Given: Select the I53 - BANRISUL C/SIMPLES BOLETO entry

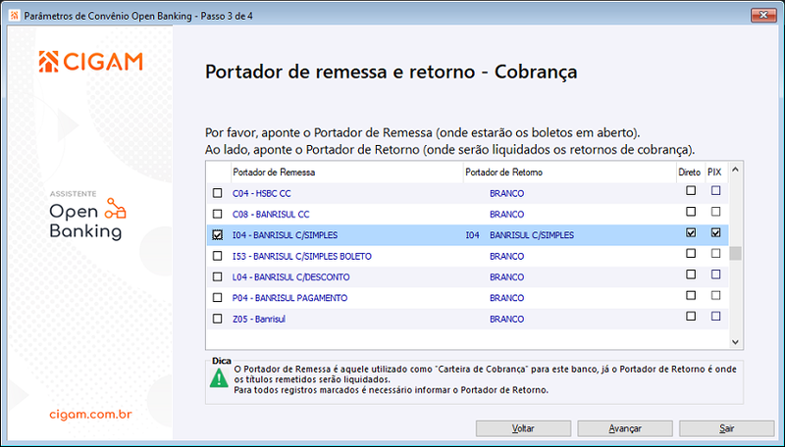Looking at the screenshot, I should 302,256.
